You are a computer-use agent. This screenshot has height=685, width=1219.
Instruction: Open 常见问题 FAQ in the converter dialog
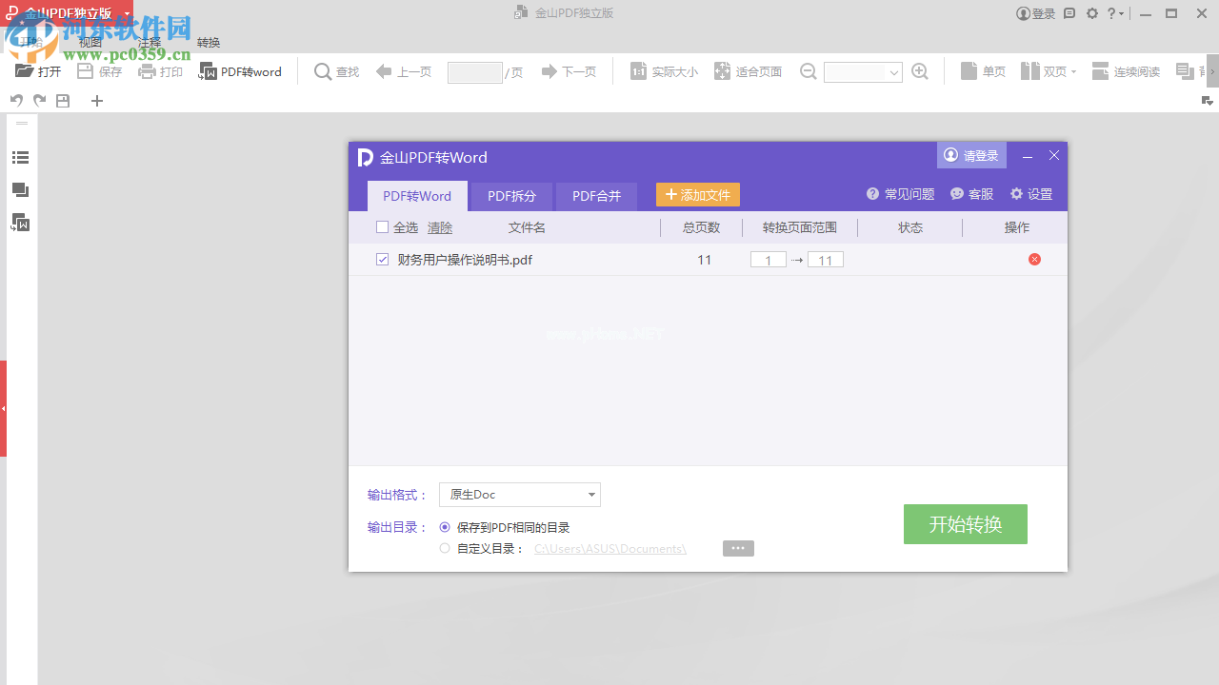tap(900, 194)
